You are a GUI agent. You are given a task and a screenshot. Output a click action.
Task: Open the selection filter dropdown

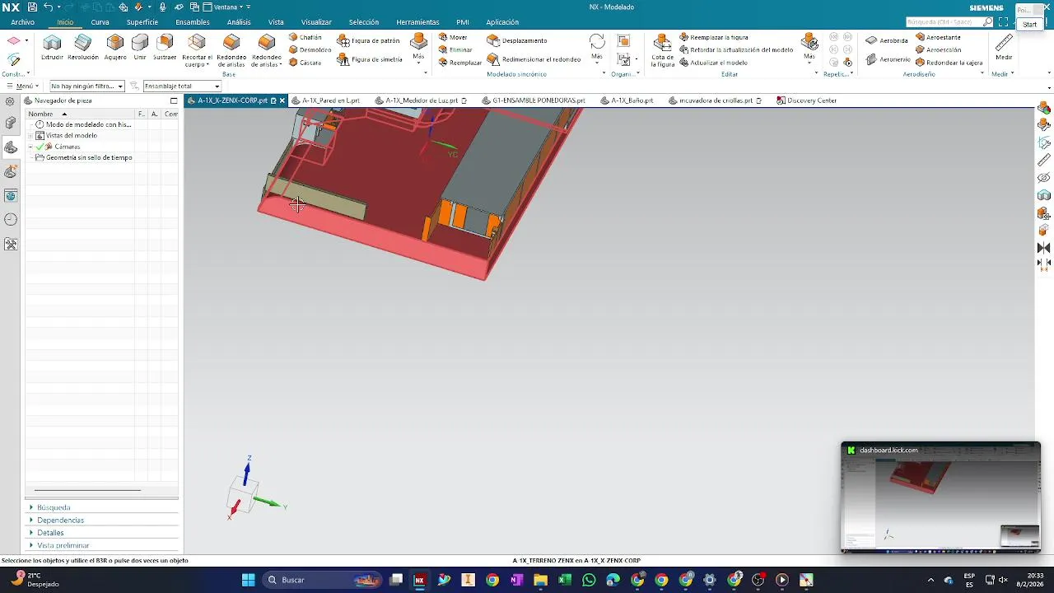(86, 86)
